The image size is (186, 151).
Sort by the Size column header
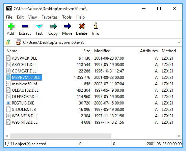point(87,51)
